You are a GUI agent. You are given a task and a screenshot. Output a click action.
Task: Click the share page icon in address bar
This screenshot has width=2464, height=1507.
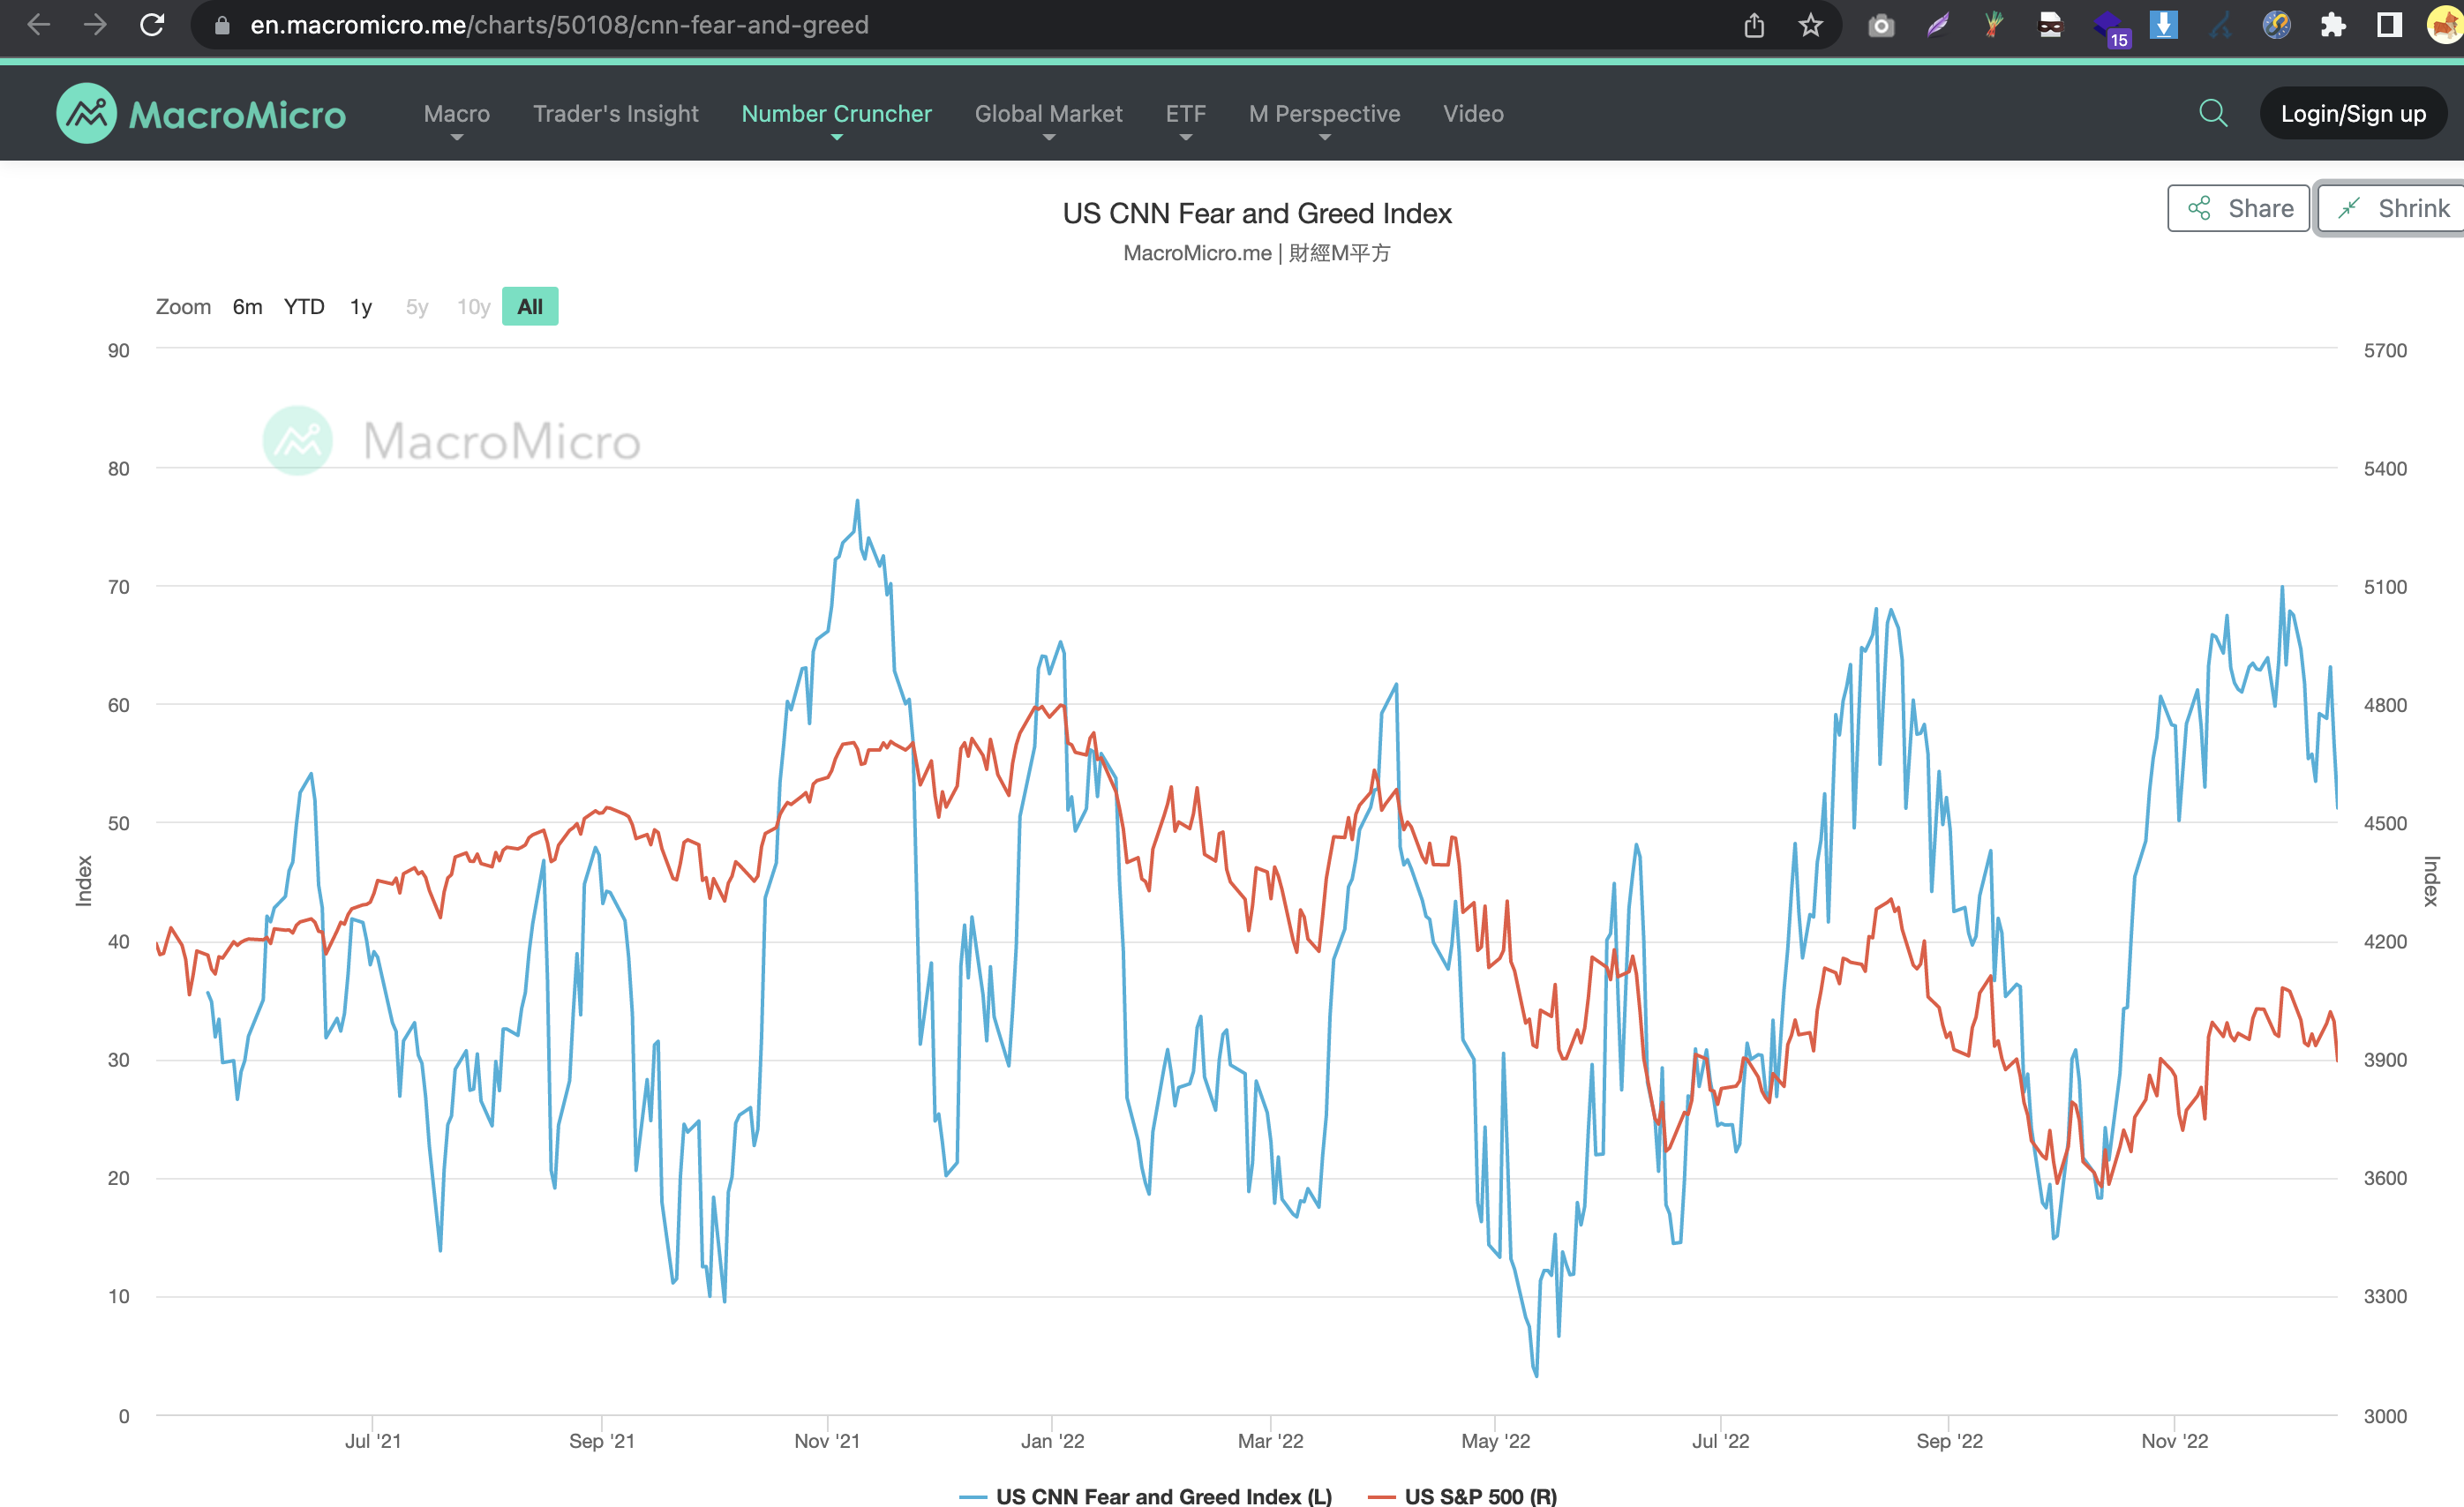1754,25
